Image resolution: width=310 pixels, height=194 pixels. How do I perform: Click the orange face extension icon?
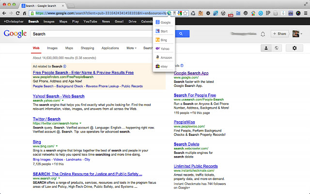201,13
